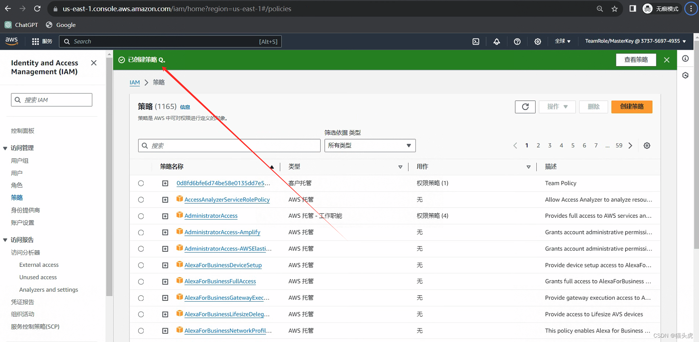Click orange cube icon beside AdministratorAccess
Screen dimensions: 699x342
180,215
